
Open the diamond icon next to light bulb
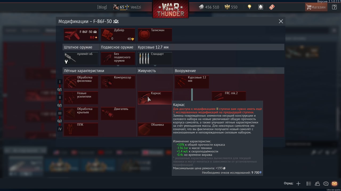click(261, 7)
